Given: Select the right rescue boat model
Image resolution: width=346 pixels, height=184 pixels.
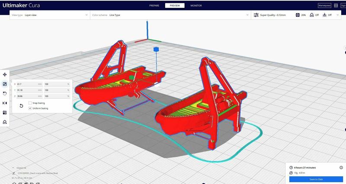Looking at the screenshot, I should 176,124.
